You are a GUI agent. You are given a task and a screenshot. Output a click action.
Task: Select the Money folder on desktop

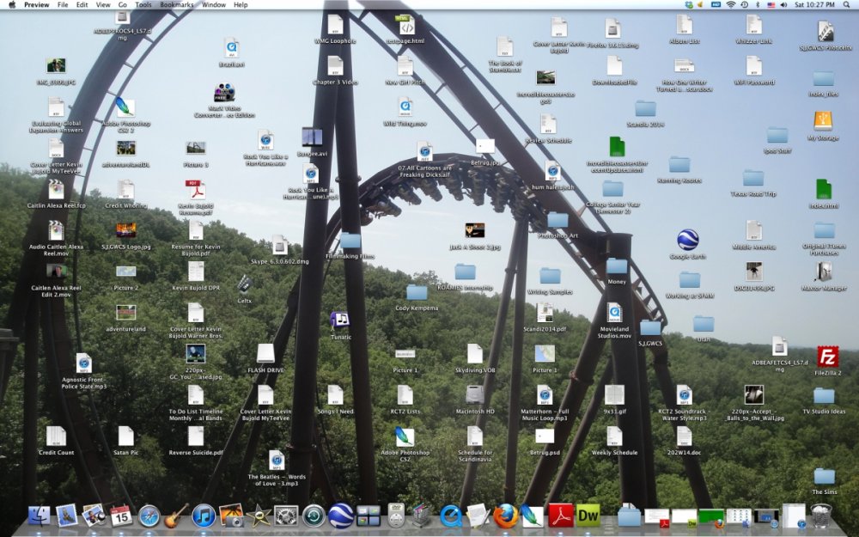tap(617, 267)
